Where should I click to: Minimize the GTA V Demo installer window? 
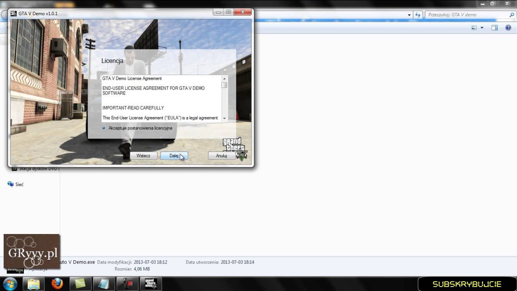(219, 12)
